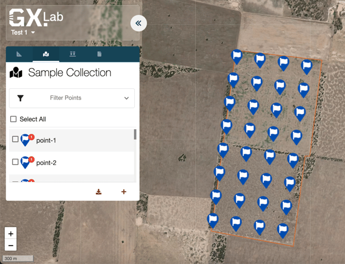This screenshot has height=264, width=345.
Task: Zoom in on the map
Action: click(10, 233)
